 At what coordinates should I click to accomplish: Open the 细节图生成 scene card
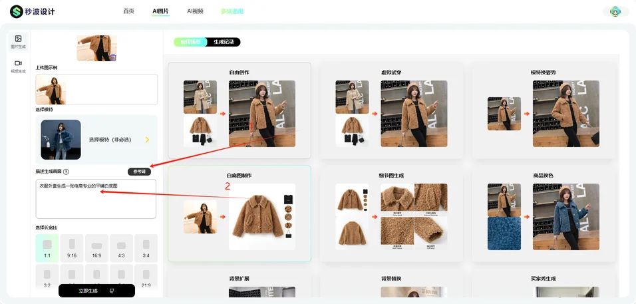click(x=391, y=214)
